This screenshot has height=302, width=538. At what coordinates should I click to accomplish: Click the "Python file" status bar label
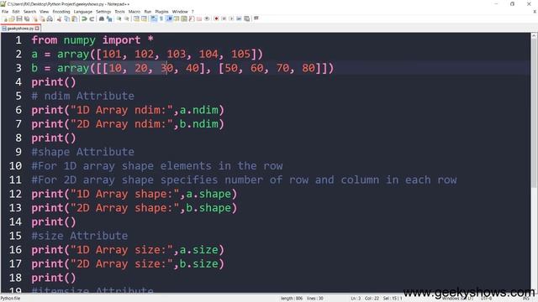pyautogui.click(x=11, y=299)
